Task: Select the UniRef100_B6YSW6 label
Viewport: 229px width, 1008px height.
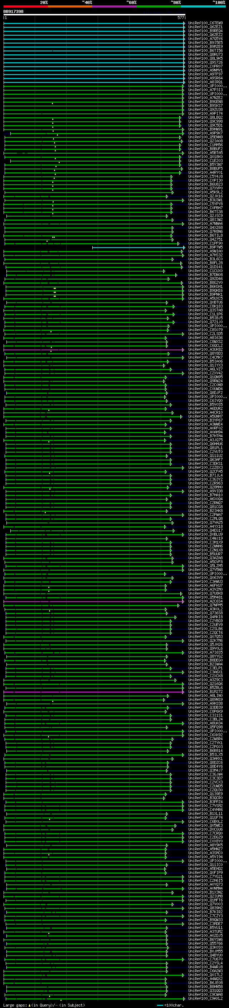Action: tap(205, 940)
